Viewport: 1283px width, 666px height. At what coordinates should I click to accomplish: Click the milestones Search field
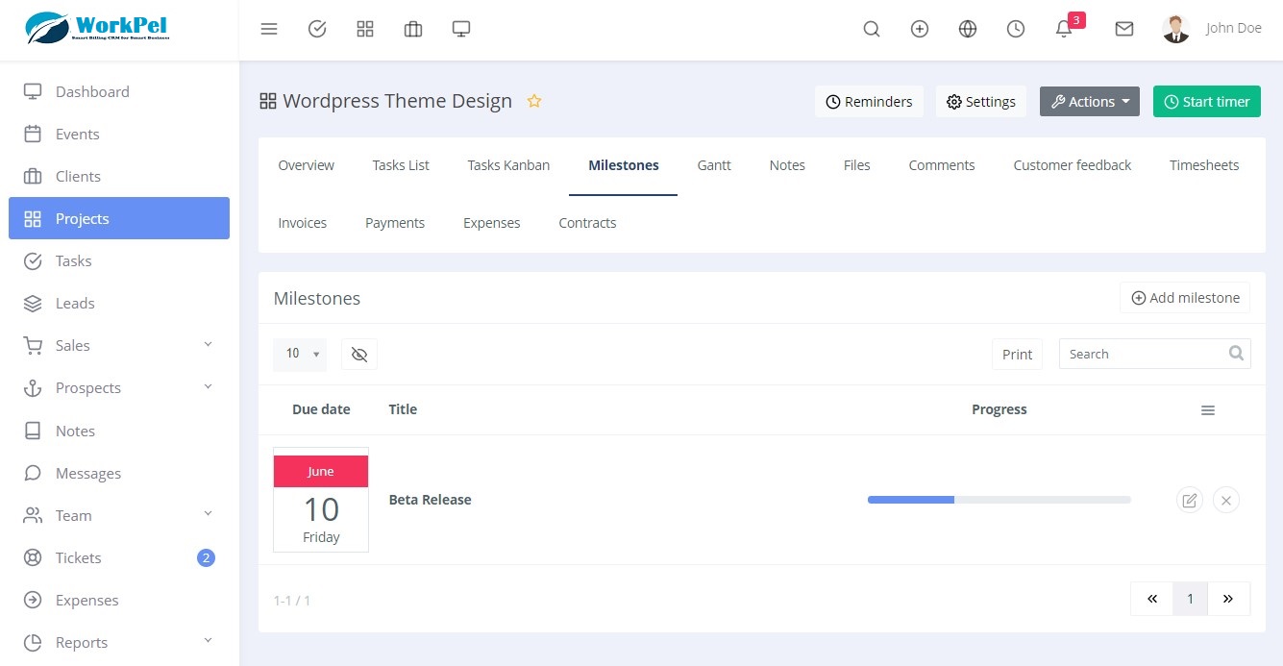[1154, 354]
